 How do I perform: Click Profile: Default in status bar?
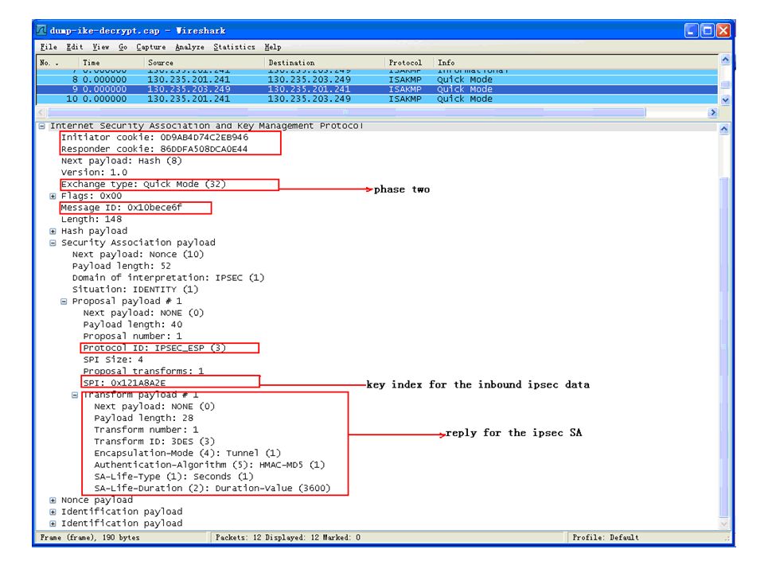tap(605, 537)
